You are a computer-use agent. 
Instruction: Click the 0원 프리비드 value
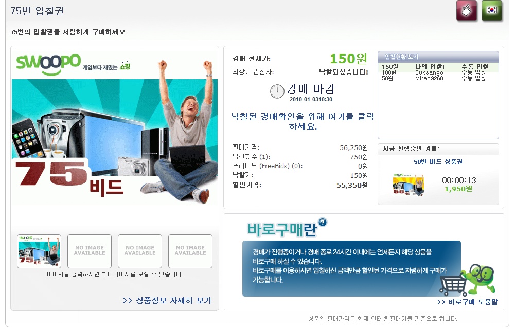point(363,166)
